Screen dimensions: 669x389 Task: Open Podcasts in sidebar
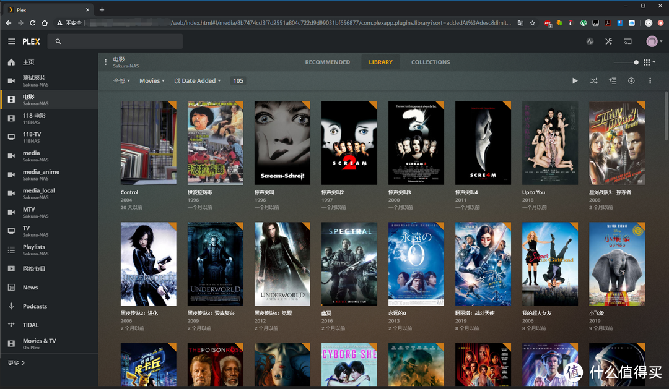tap(49, 306)
